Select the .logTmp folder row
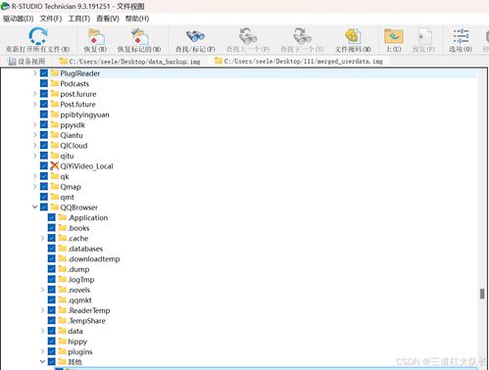Screen dimensions: 489x370 (x=81, y=279)
